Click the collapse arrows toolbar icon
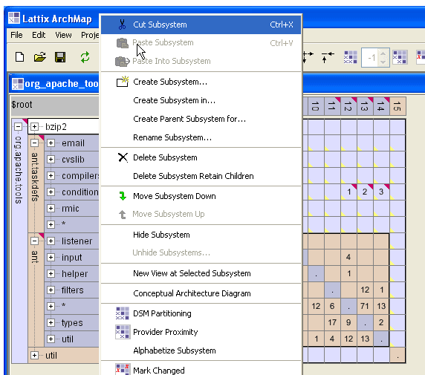 tap(328, 57)
